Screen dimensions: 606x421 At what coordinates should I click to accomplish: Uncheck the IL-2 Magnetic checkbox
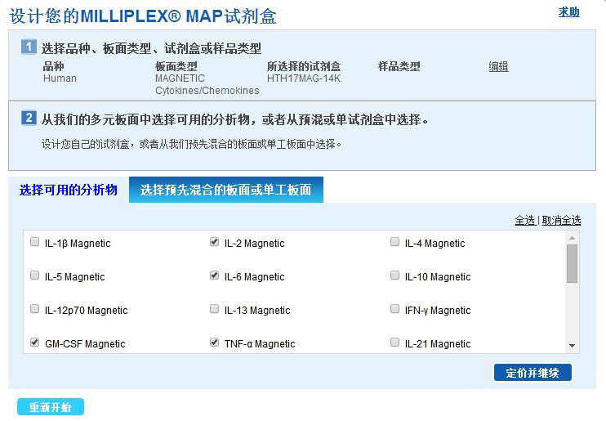click(214, 242)
